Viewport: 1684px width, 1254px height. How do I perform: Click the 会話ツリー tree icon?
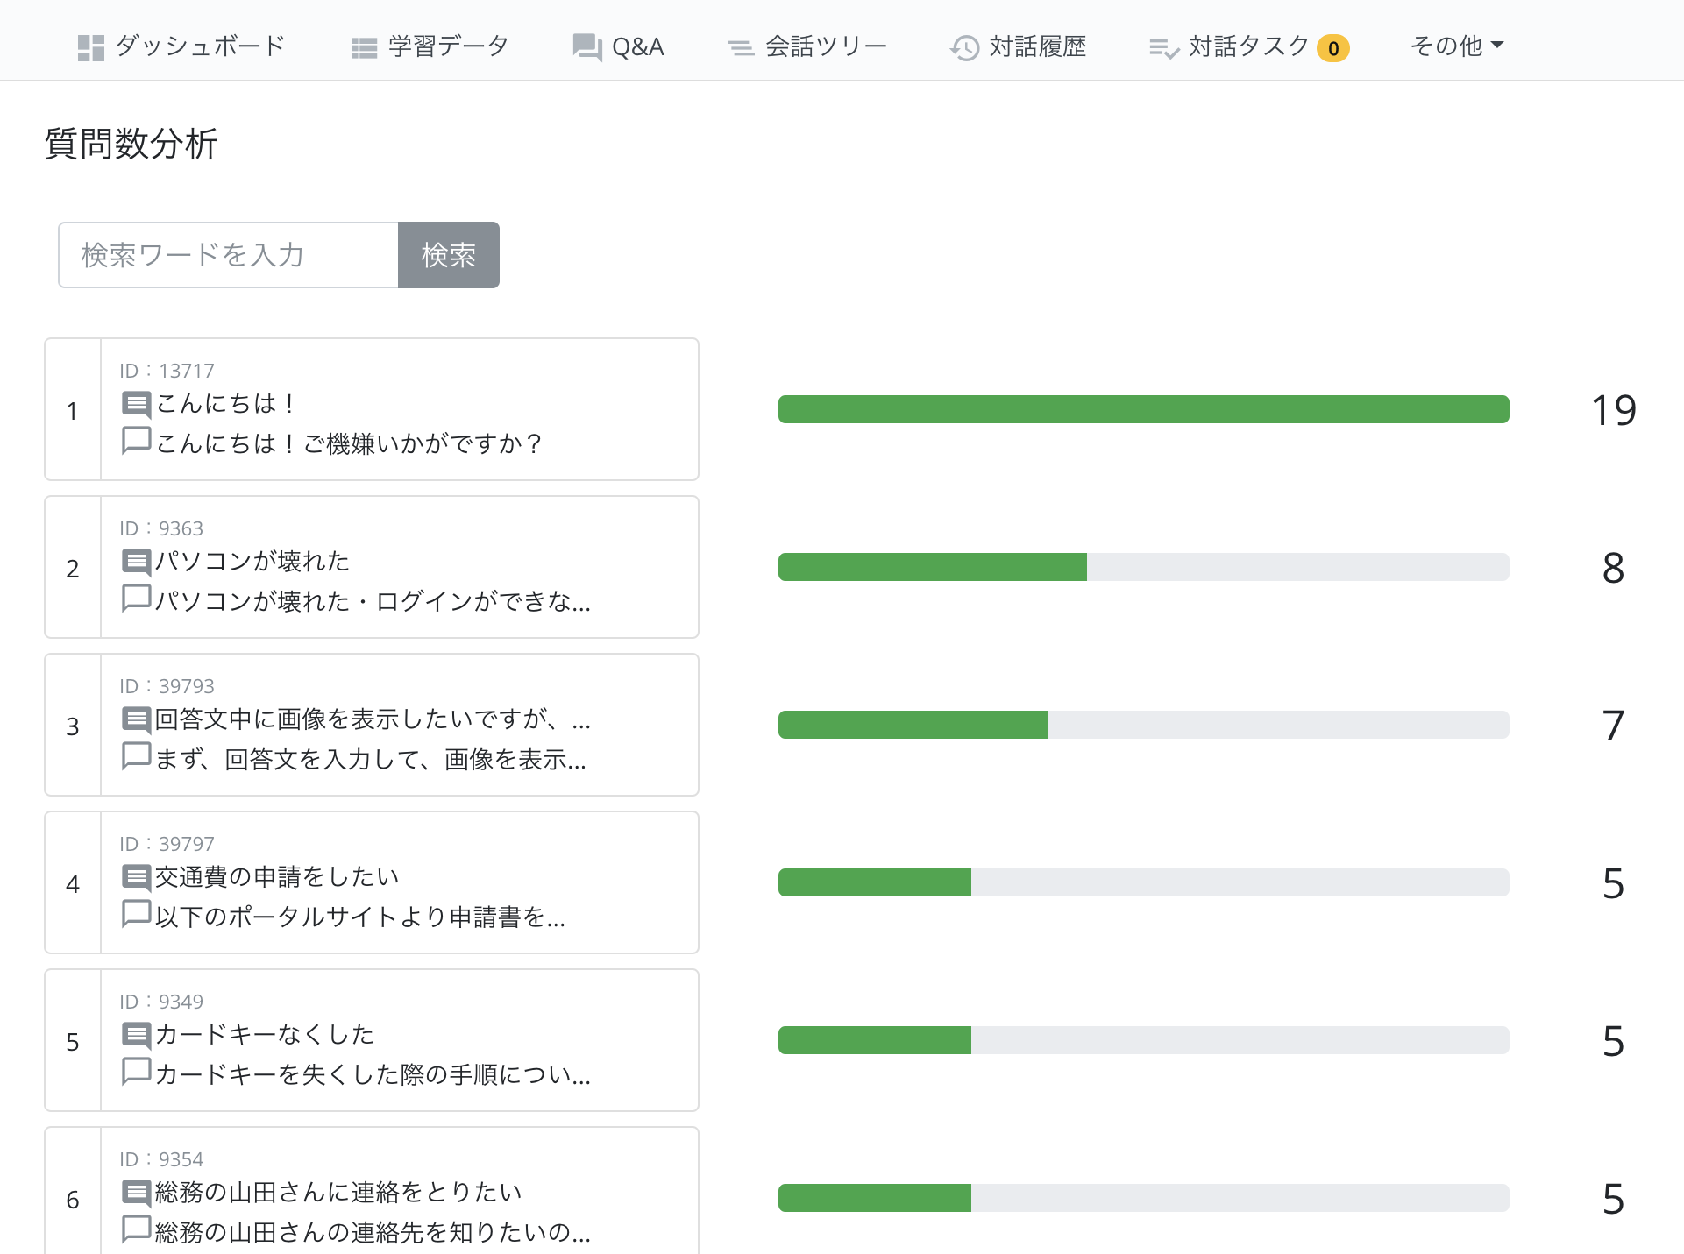tap(741, 48)
